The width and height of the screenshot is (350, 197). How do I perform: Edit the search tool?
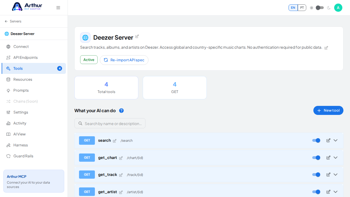[x=328, y=140]
